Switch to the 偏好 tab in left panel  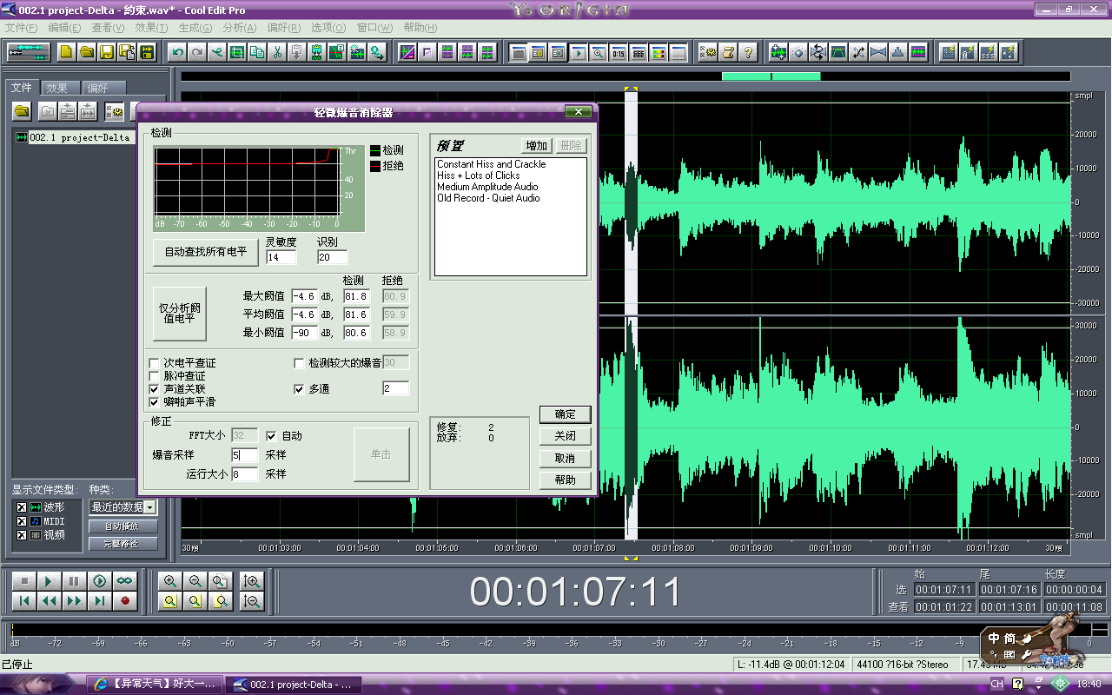(98, 88)
